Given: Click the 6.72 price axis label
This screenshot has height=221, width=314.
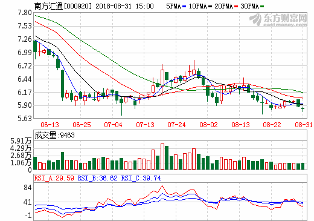Looking at the screenshot, I should (25, 66).
